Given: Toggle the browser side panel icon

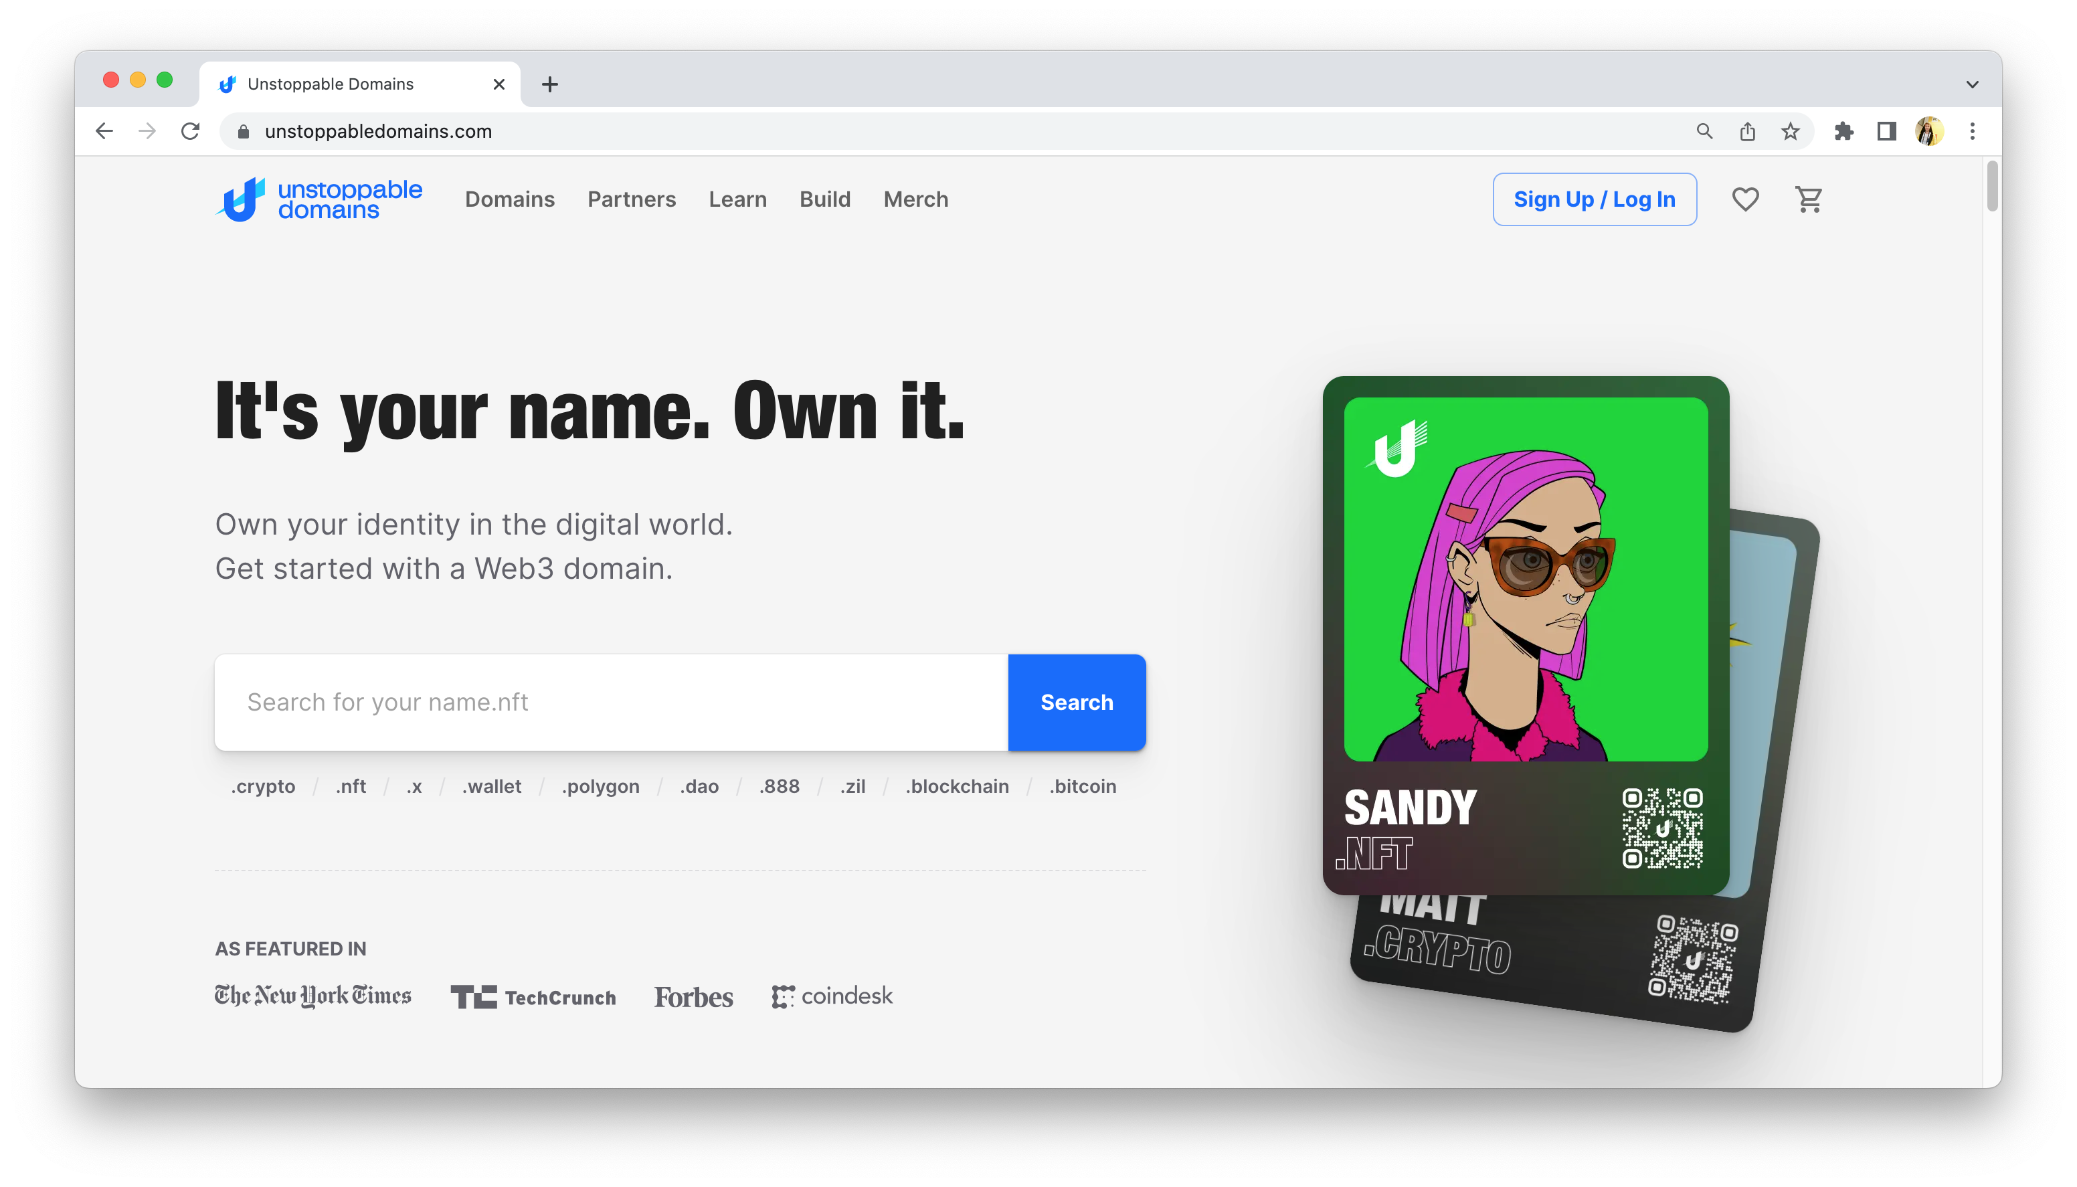Looking at the screenshot, I should click(1886, 131).
